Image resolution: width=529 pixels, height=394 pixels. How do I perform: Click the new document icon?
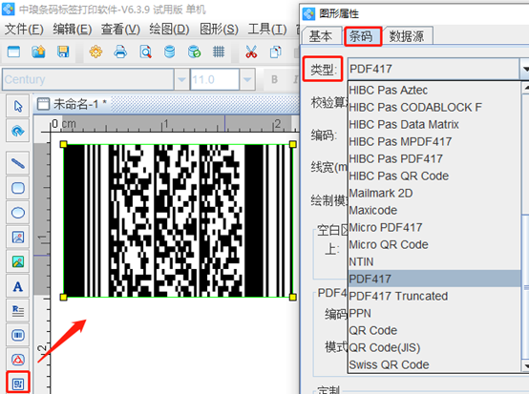click(x=13, y=52)
